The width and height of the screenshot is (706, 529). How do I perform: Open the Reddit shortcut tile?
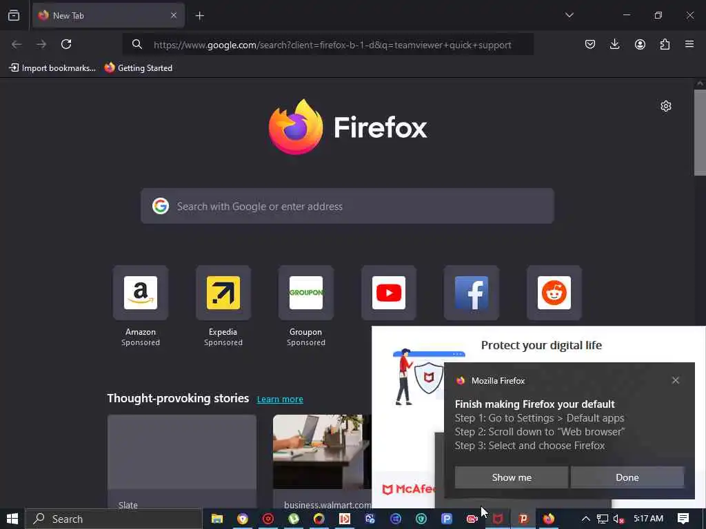[x=554, y=293]
